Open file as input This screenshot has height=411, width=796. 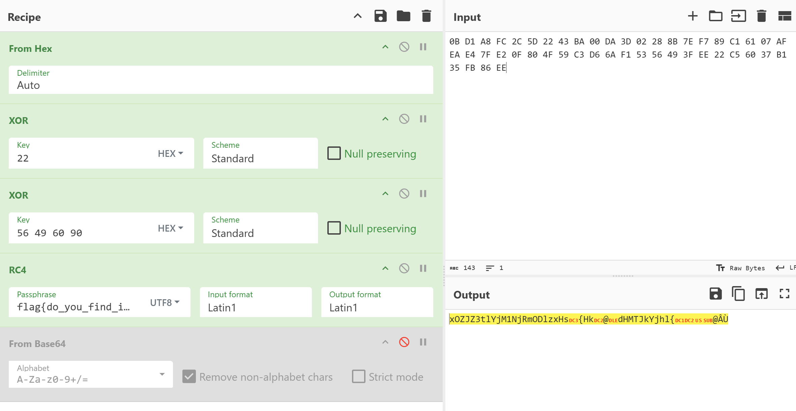click(715, 16)
